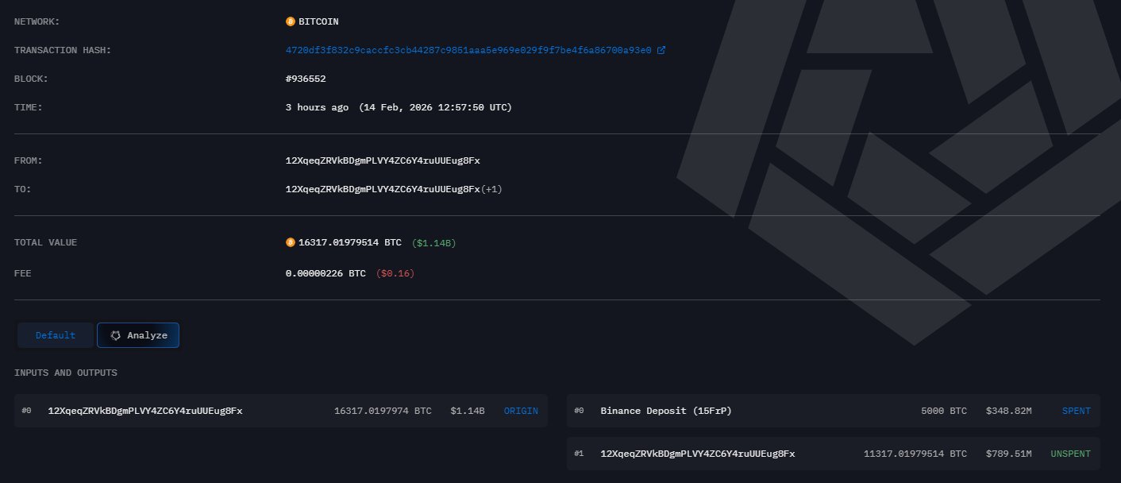The image size is (1121, 483).
Task: Click the FROM address
Action: tap(383, 160)
